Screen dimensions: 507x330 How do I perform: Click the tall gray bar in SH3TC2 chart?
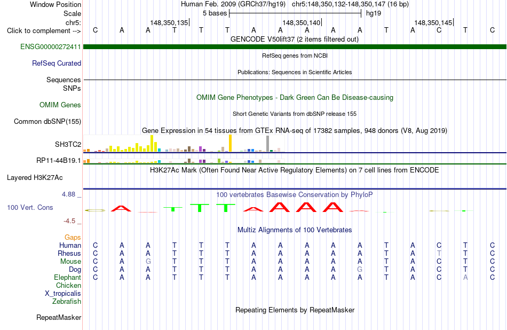(x=267, y=144)
